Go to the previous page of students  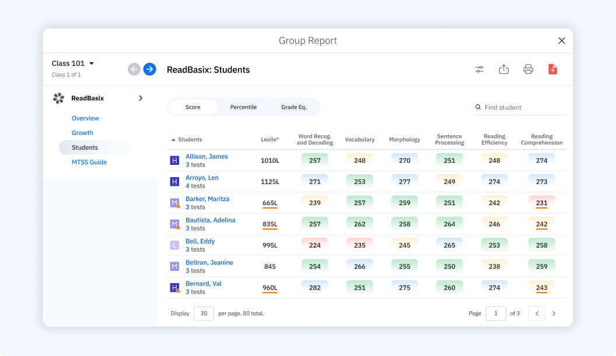(537, 313)
